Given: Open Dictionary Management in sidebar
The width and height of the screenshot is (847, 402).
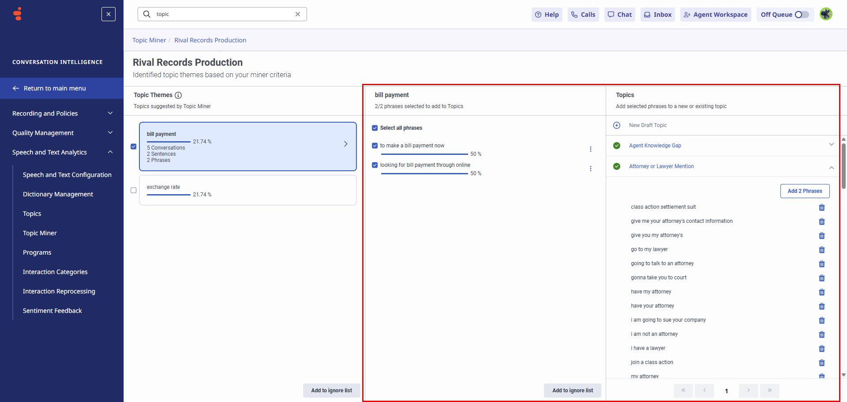Looking at the screenshot, I should [58, 194].
